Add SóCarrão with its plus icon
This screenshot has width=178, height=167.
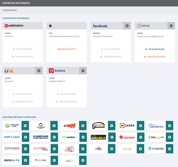coord(112,126)
